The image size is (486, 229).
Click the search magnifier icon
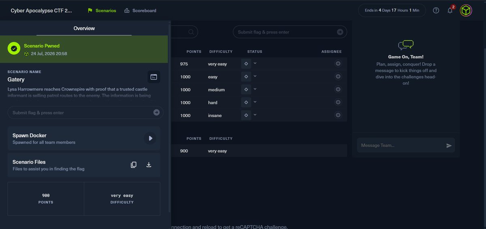point(191,32)
